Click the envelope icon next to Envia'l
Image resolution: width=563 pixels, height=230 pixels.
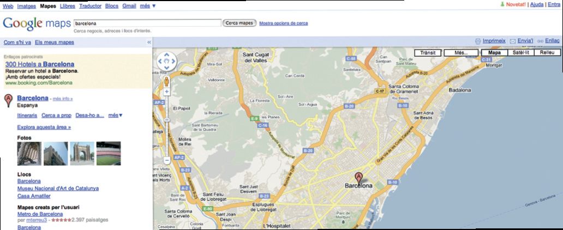[x=513, y=41]
